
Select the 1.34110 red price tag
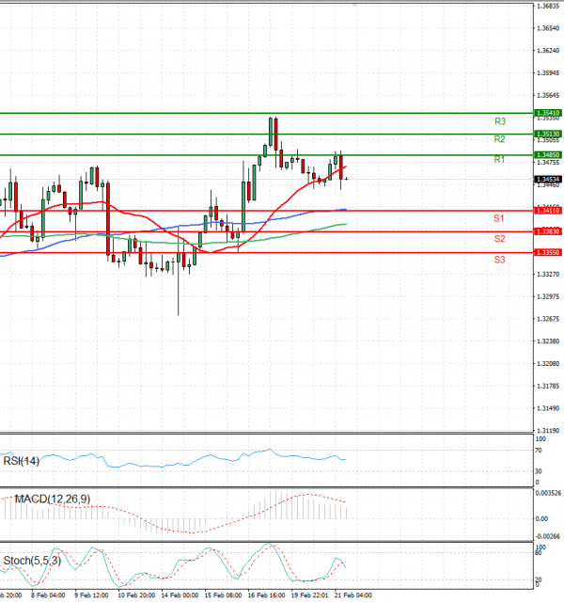(x=548, y=211)
